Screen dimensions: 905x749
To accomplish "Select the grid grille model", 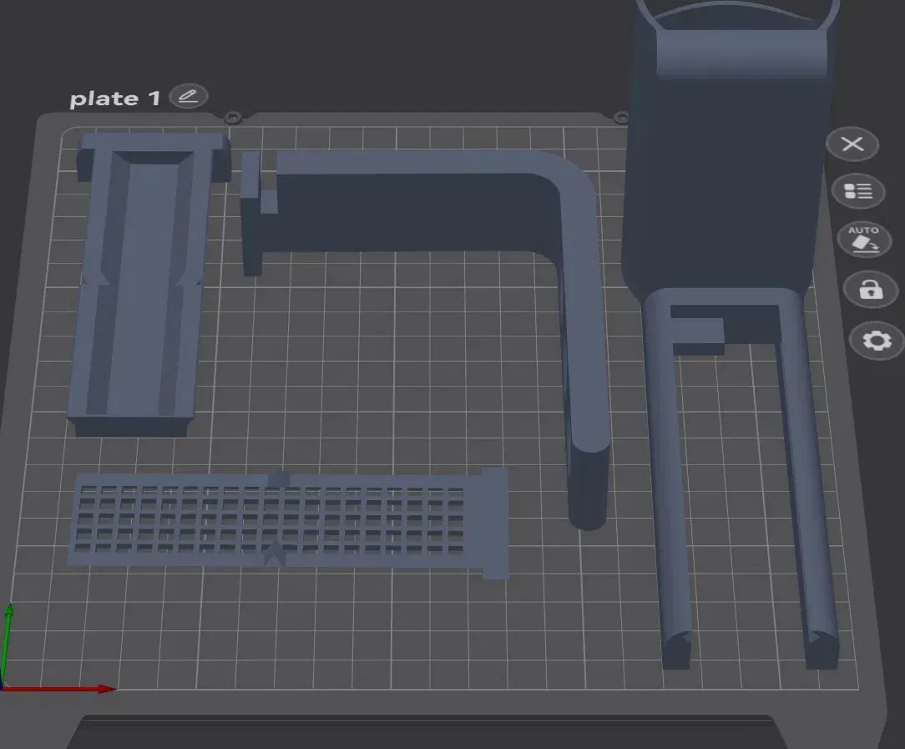I will tap(289, 524).
